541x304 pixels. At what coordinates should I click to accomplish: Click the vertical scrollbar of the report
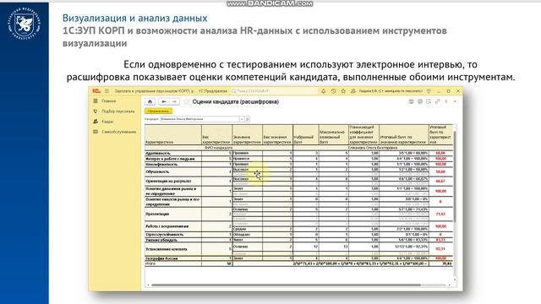(455, 176)
